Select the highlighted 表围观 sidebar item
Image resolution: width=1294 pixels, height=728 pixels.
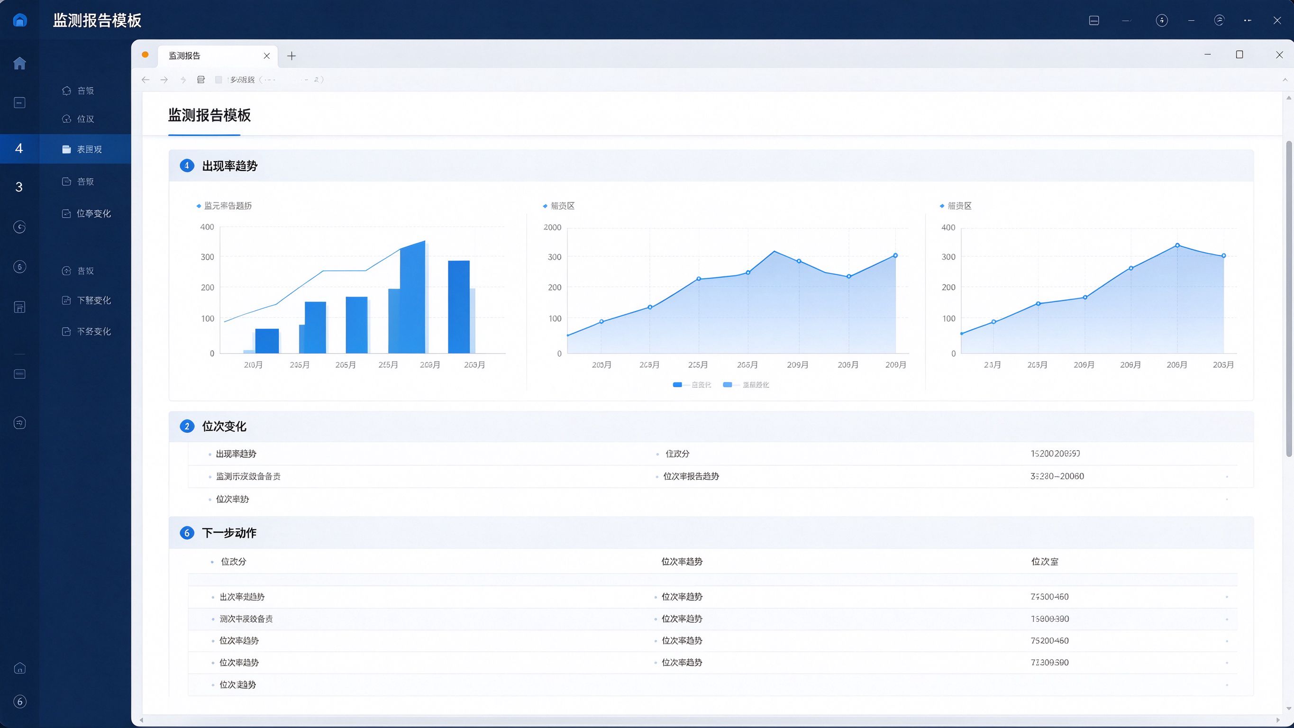[85, 149]
